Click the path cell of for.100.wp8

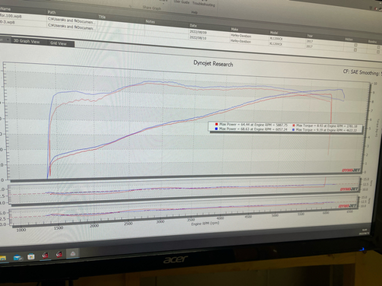point(72,20)
